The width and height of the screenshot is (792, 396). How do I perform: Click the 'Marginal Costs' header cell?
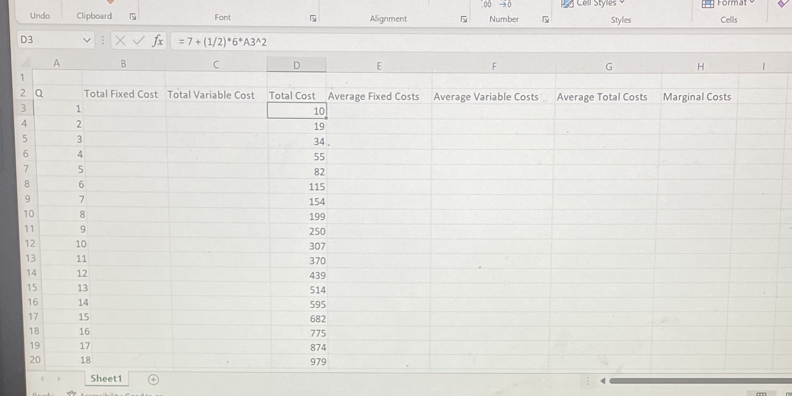699,97
